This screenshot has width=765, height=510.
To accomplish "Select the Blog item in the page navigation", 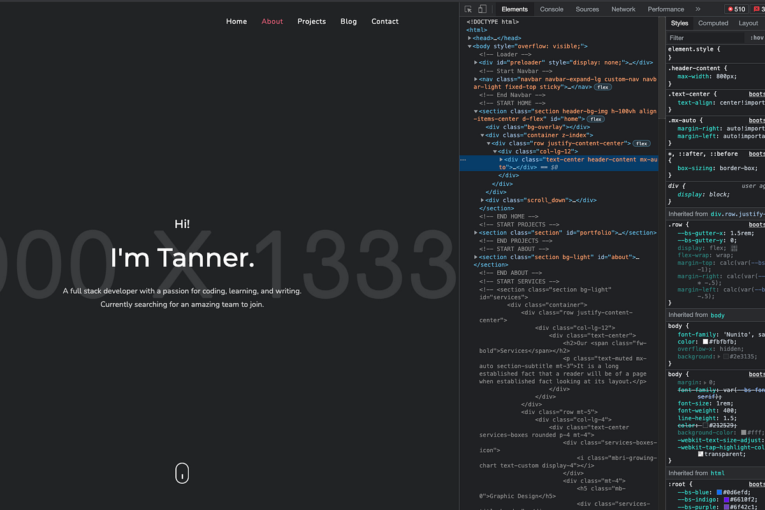I will [348, 21].
